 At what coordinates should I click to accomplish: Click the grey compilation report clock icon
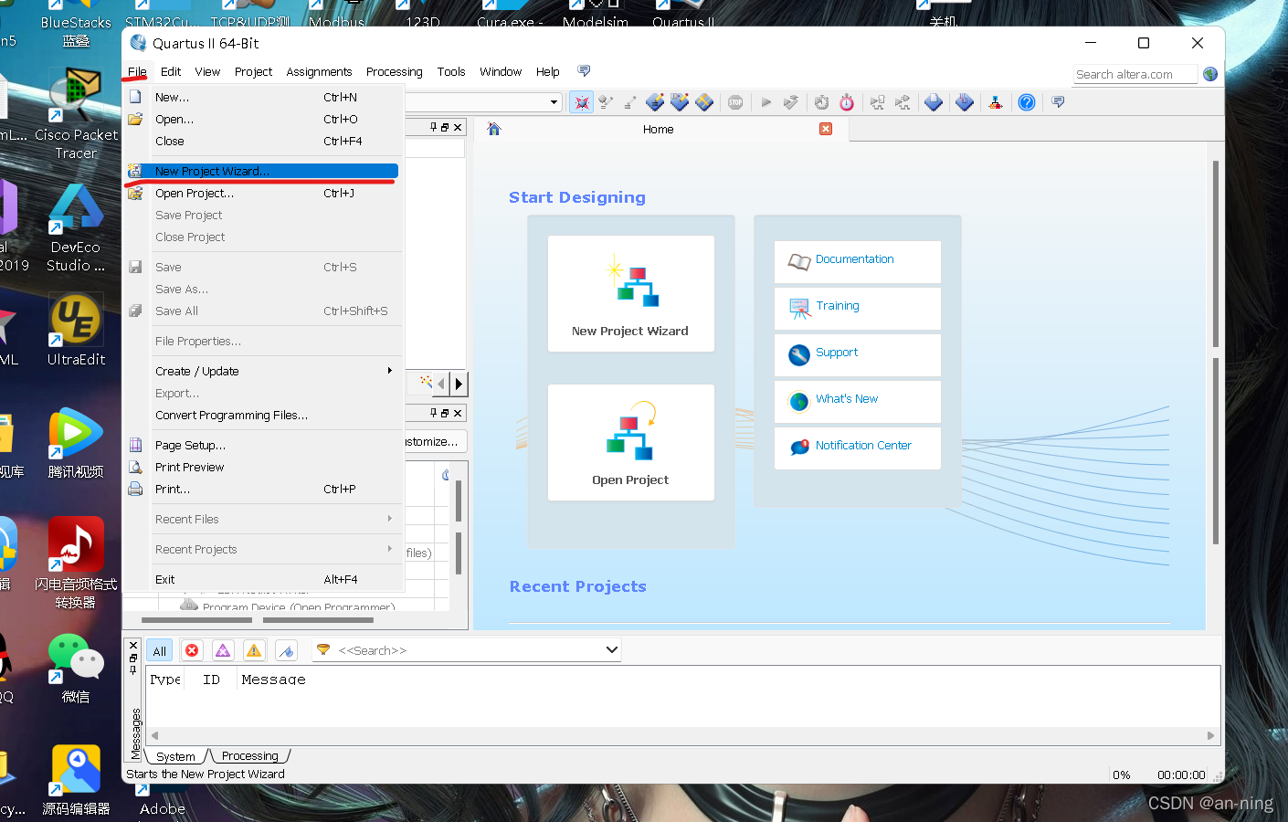pos(821,102)
